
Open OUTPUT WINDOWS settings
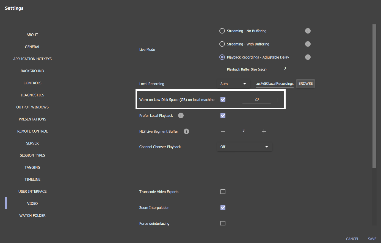click(32, 107)
